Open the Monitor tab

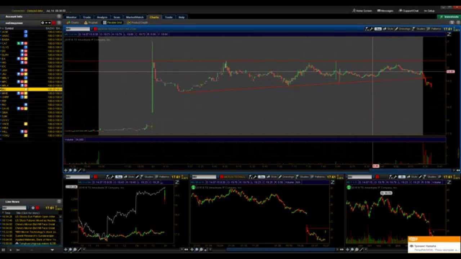tap(71, 17)
